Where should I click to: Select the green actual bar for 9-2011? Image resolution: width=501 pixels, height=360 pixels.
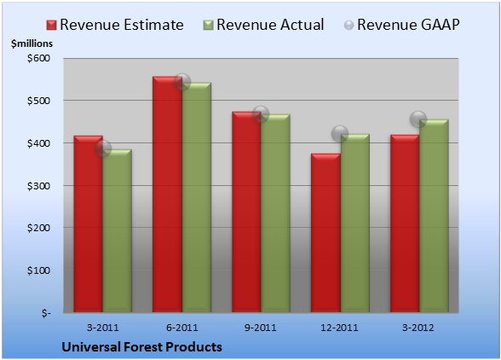click(x=275, y=213)
